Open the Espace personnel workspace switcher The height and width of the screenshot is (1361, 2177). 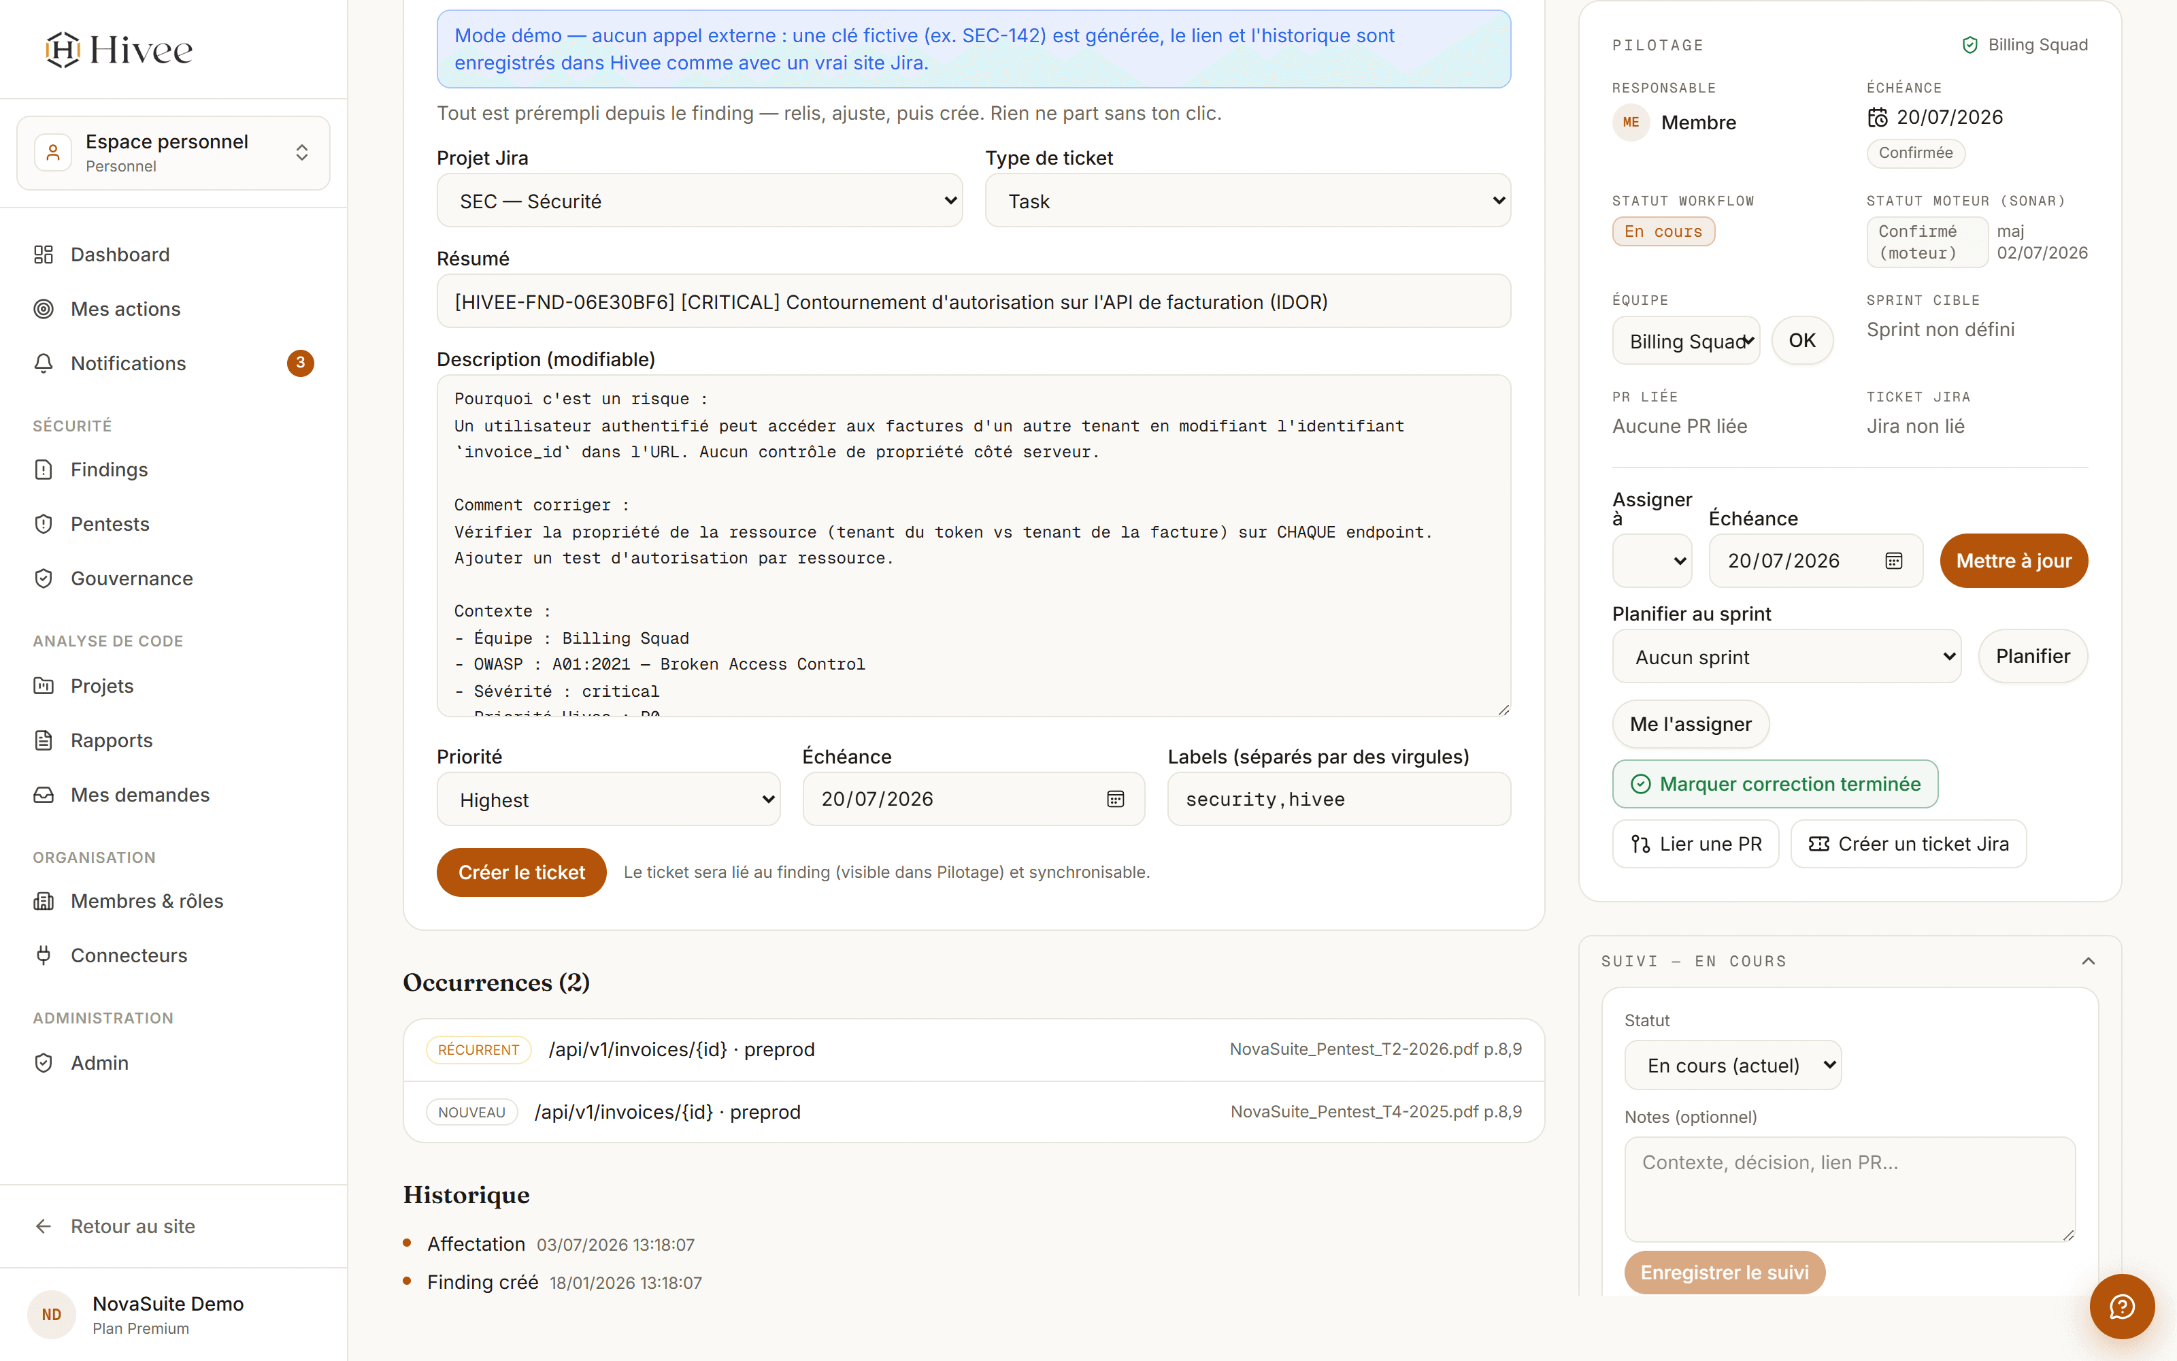(x=173, y=153)
